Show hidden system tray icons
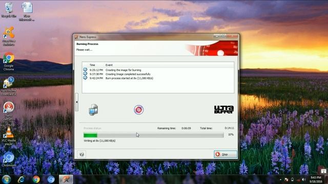Viewport: 328px width, 184px height. [280, 179]
